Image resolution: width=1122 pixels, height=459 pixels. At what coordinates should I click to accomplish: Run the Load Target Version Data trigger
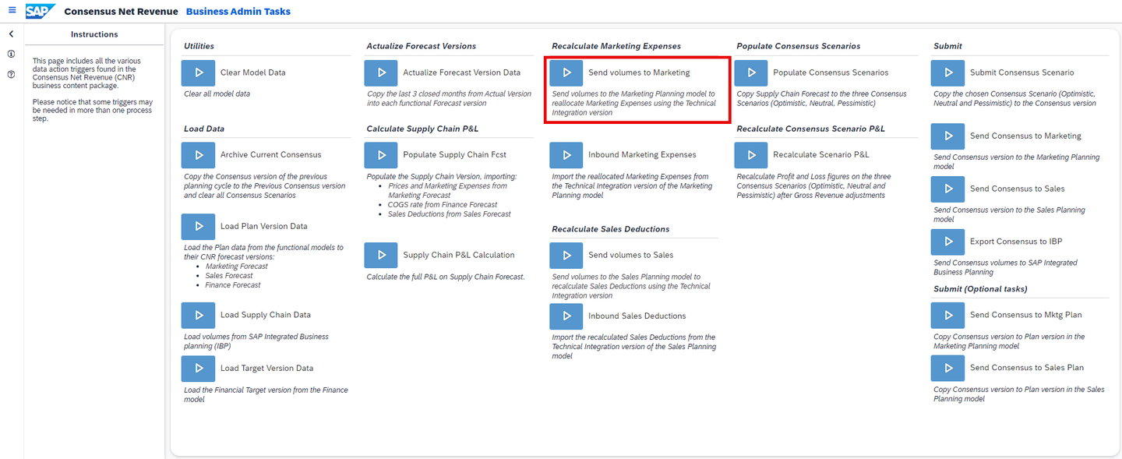tap(198, 368)
